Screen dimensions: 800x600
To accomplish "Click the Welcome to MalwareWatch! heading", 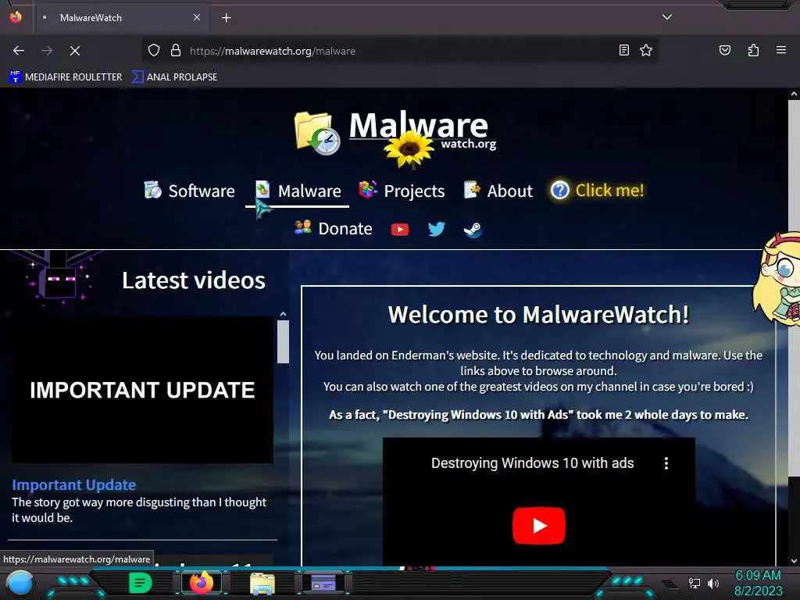I will pyautogui.click(x=539, y=314).
